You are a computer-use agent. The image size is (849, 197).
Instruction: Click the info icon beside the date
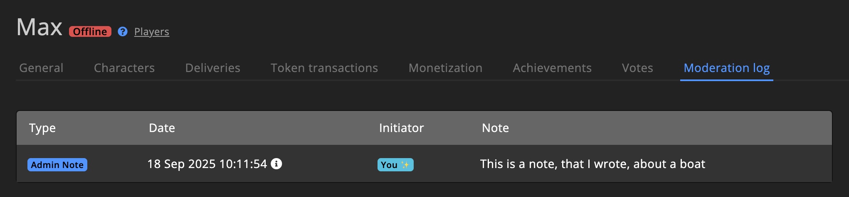click(276, 164)
